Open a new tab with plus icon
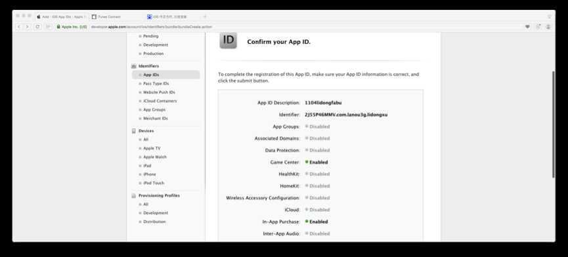 (205, 16)
